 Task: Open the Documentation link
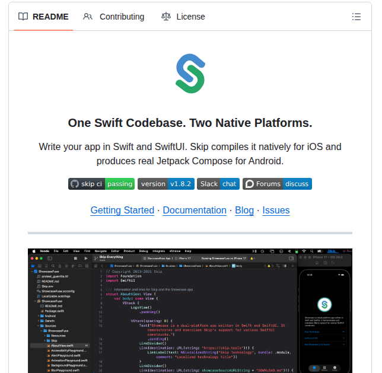(x=195, y=210)
